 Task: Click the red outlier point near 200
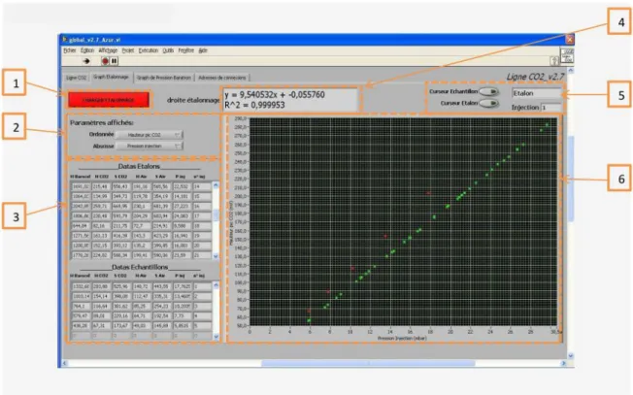[x=428, y=193]
